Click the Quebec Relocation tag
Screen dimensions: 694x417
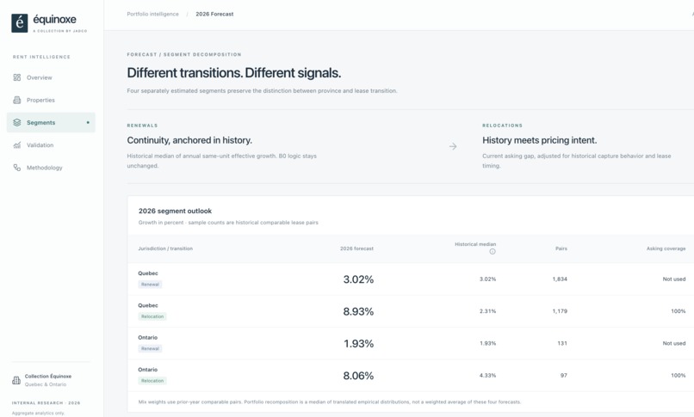click(x=152, y=316)
